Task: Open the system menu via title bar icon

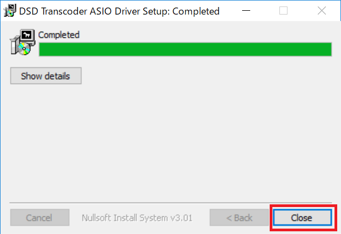Action: click(10, 11)
